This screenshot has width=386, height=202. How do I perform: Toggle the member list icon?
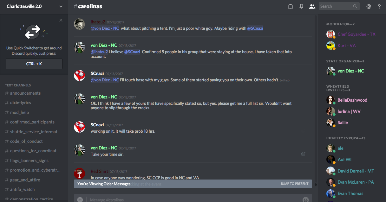click(312, 6)
